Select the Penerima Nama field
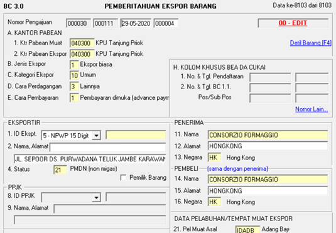The width and height of the screenshot is (336, 233). (x=268, y=135)
